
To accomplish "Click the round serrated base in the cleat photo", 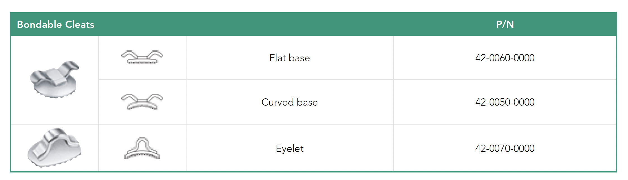I will click(56, 90).
